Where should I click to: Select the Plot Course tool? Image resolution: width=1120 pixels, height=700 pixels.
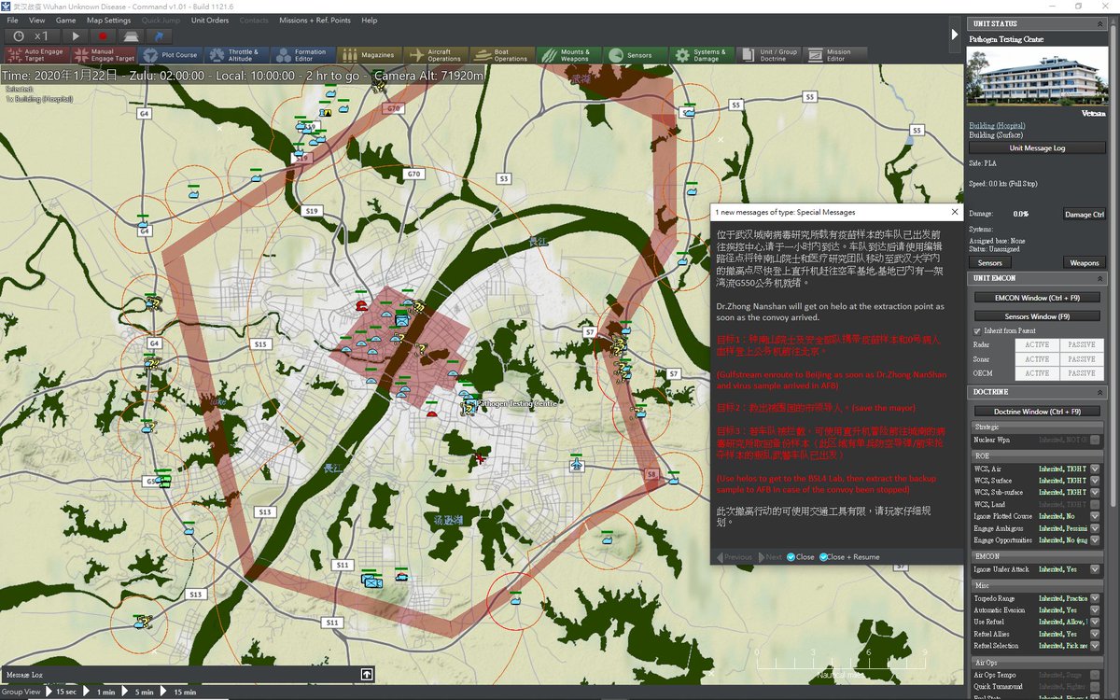pos(169,55)
